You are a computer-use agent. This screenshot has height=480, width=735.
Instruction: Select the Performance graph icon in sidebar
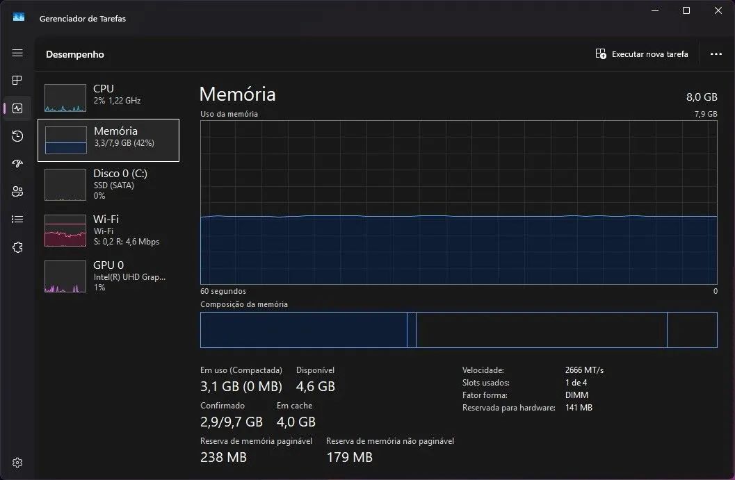click(17, 108)
